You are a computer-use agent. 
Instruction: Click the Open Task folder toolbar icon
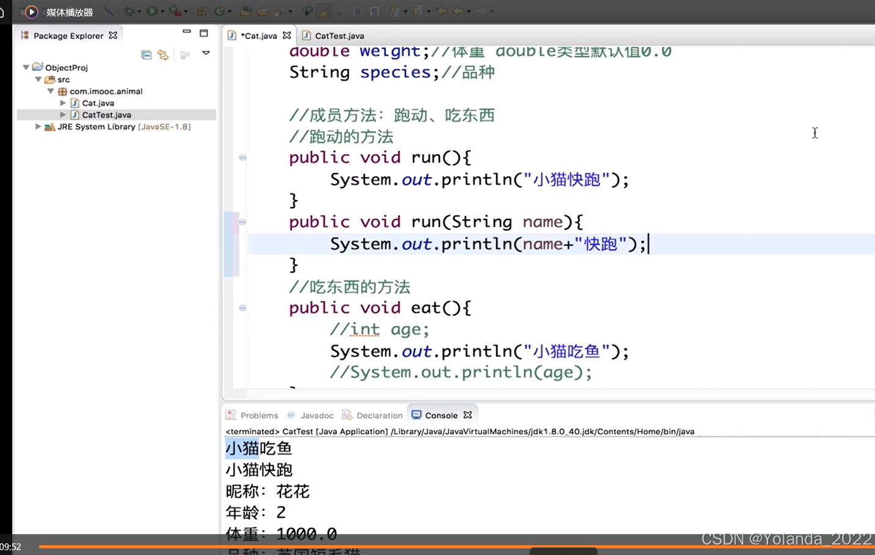(262, 11)
